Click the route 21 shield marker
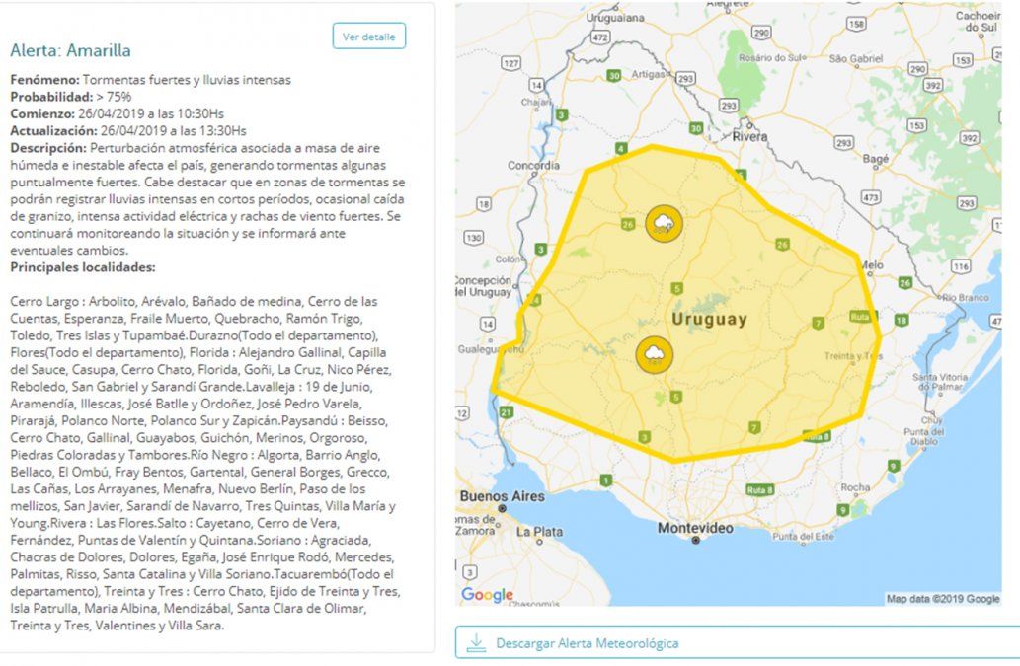1020x666 pixels. pyautogui.click(x=507, y=411)
